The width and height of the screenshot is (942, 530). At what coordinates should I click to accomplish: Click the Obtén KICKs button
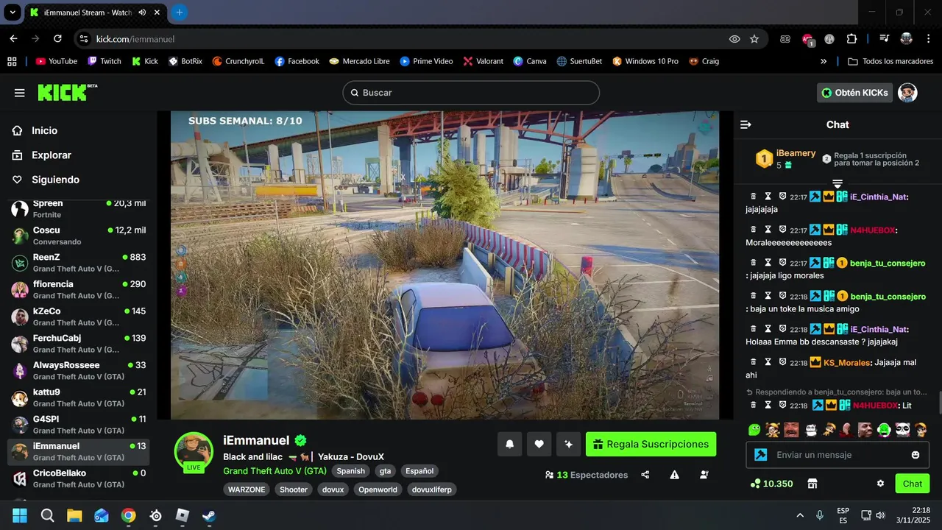point(855,93)
